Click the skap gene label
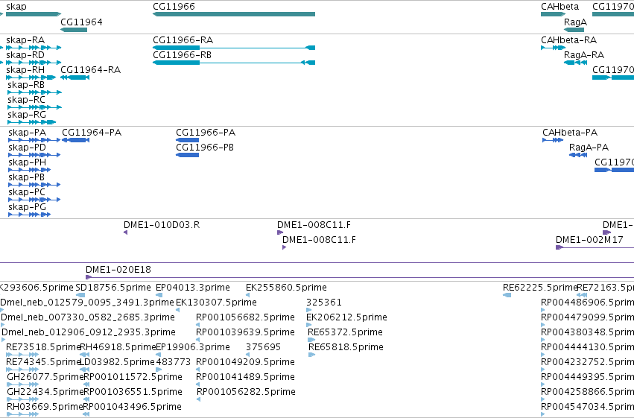634x418 pixels. 16,7
